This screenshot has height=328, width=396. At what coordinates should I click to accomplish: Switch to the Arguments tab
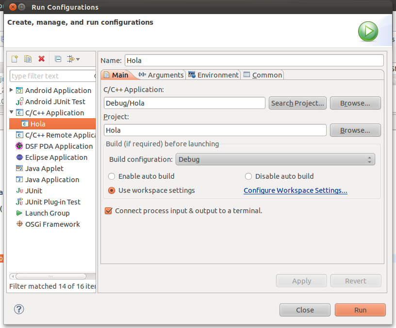(x=161, y=75)
